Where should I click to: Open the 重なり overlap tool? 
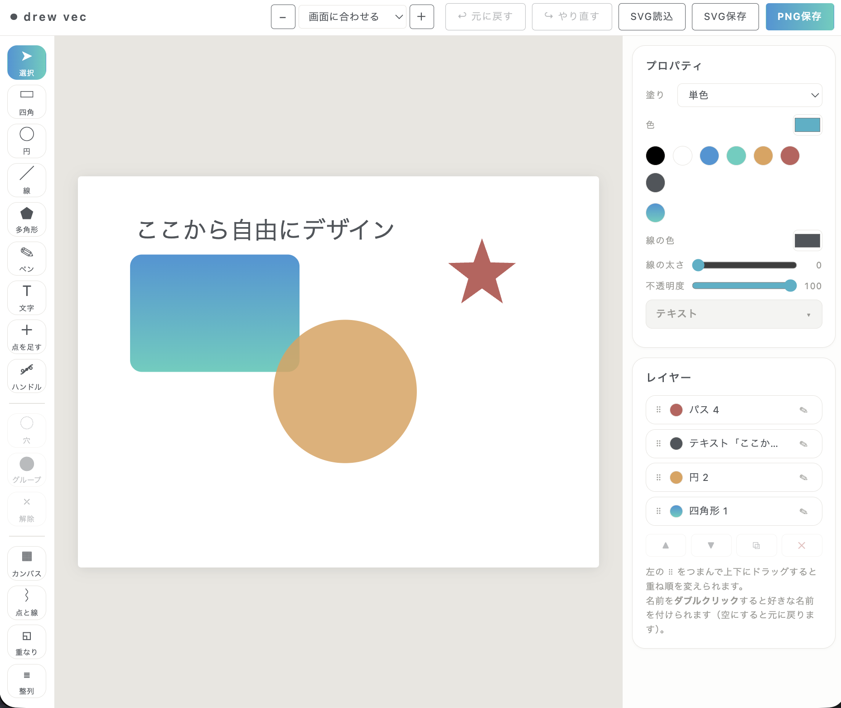coord(27,642)
